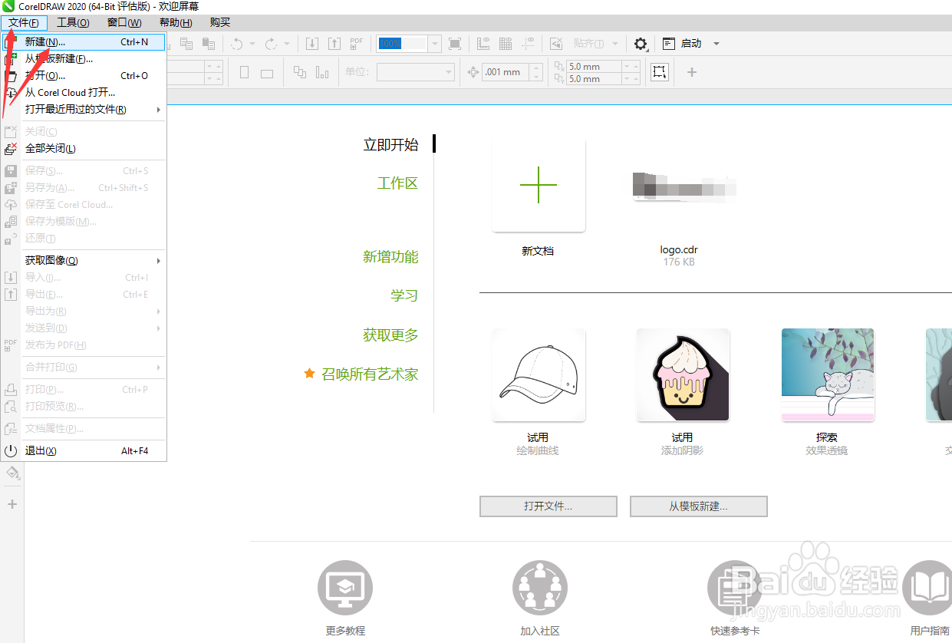
Task: Open the zoom level dropdown arrow
Action: pos(435,44)
